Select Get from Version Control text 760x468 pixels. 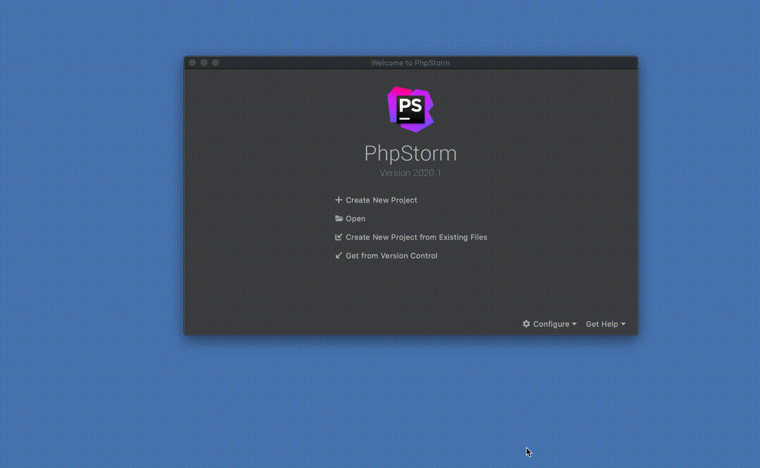391,256
